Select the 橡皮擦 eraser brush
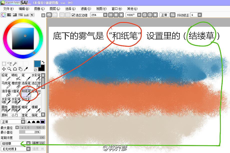 point(16,84)
